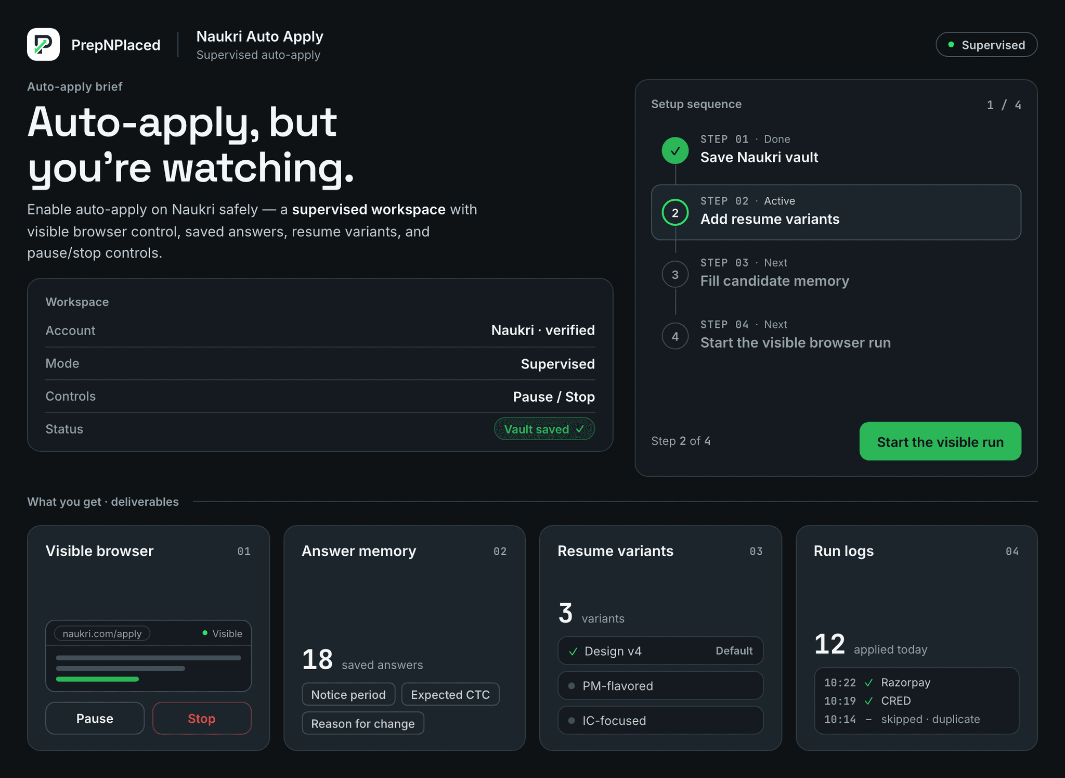Select the IC-focused resume variant

pos(660,721)
